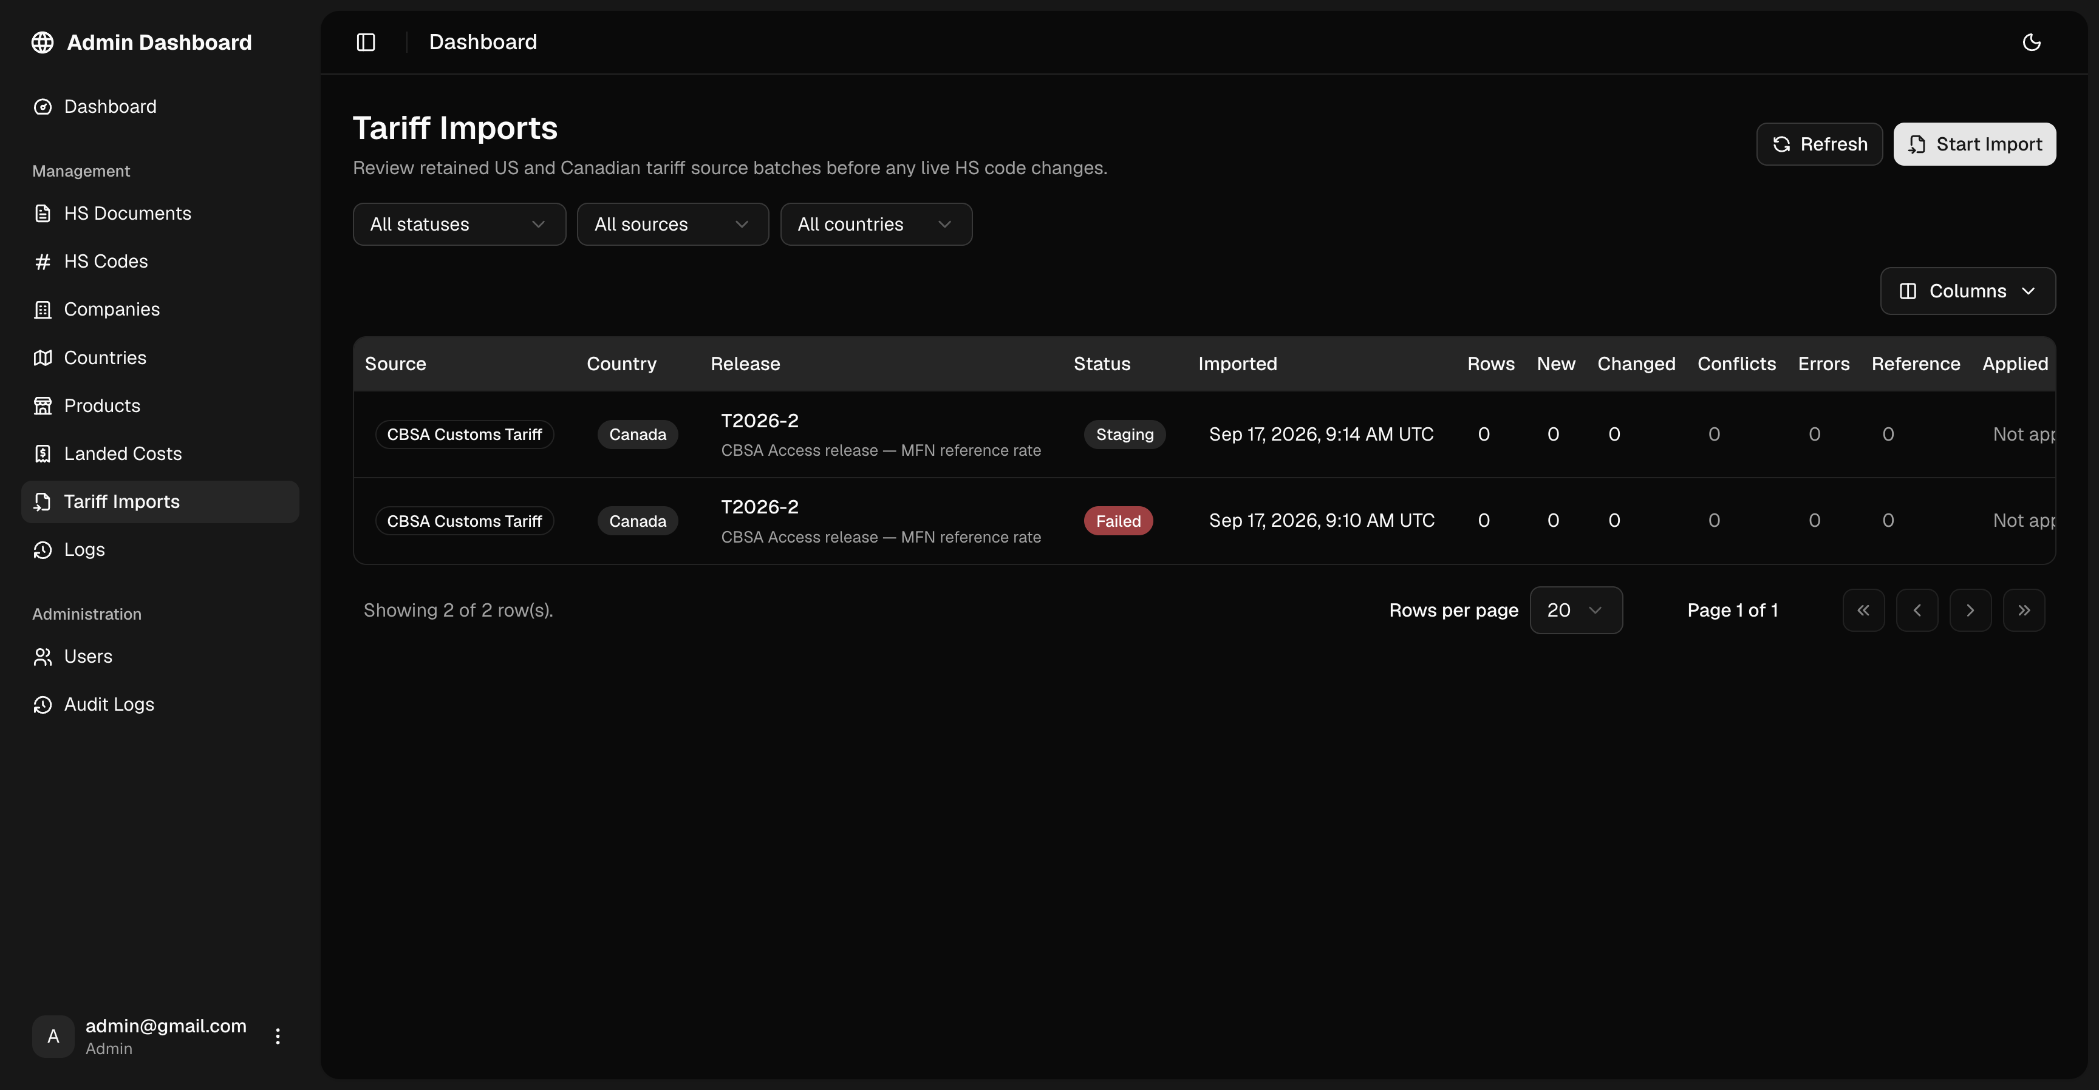Open Users under Administration

point(160,656)
